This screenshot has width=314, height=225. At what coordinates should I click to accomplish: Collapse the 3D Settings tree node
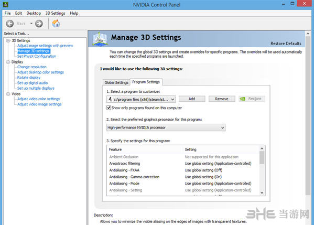[x=8, y=41]
